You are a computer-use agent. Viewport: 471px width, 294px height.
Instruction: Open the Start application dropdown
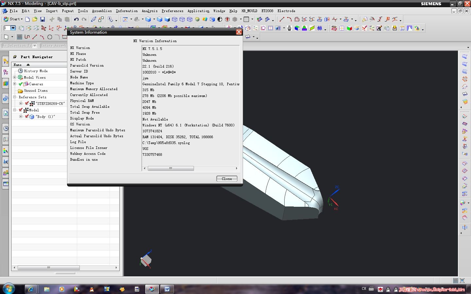13,19
